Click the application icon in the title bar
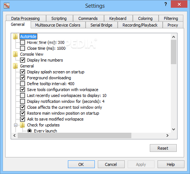The width and height of the screenshot is (190, 174). [x=7, y=6]
